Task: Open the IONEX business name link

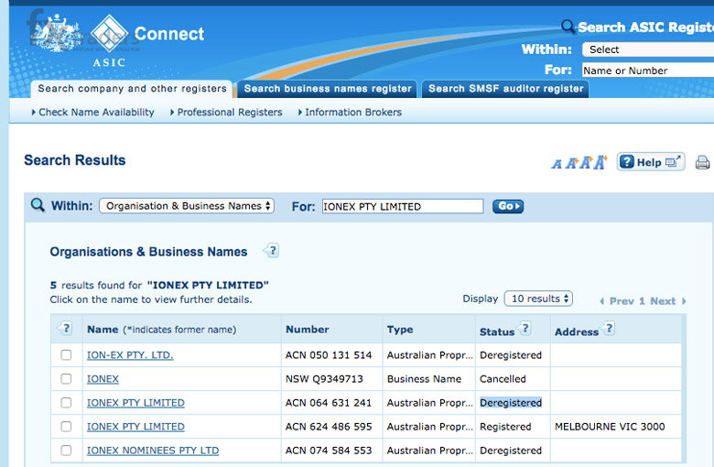Action: pyautogui.click(x=103, y=378)
